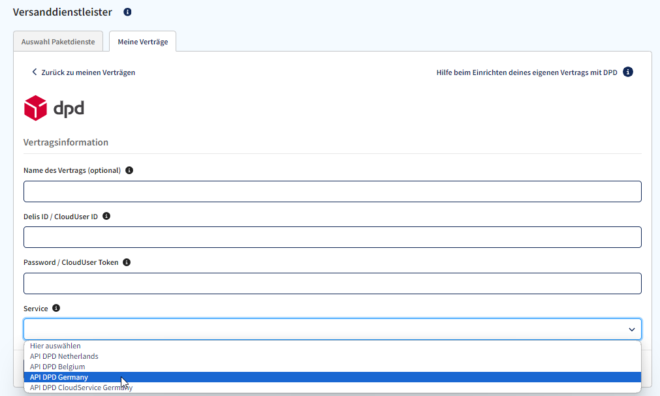Screen dimensions: 660x396
Task: Open the Versanddienstleister page info tooltip icon
Action: [x=127, y=11]
